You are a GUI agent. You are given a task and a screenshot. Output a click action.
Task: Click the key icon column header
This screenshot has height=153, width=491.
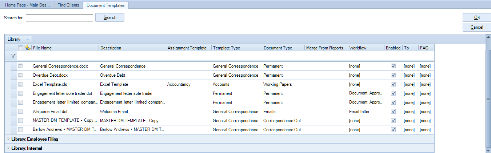[x=28, y=48]
